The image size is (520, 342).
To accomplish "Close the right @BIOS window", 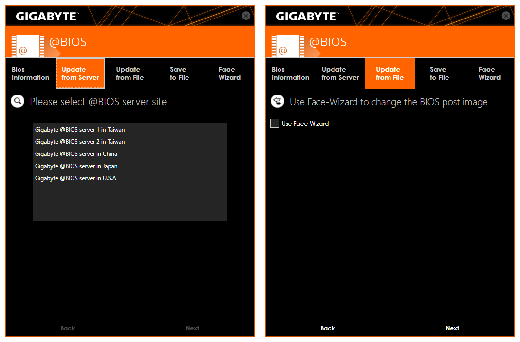I will tap(506, 16).
